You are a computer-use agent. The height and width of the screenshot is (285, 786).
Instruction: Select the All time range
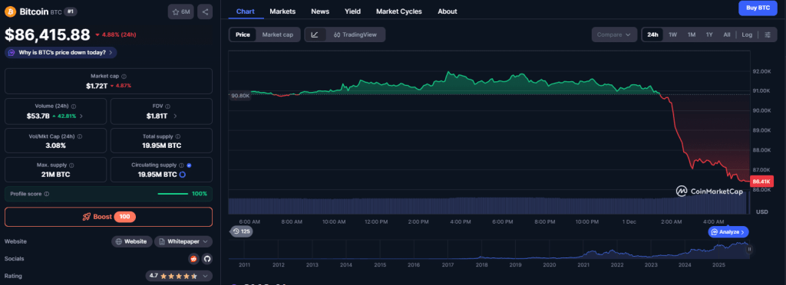726,34
